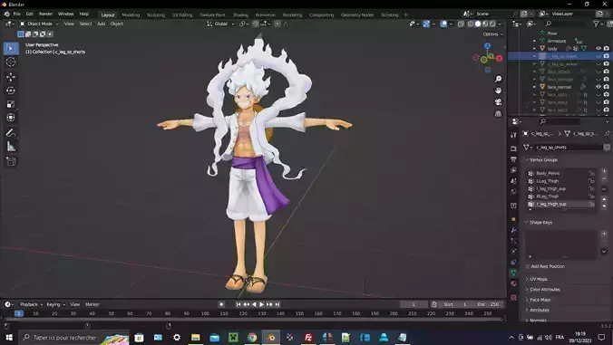
Task: Switch perspective/orthographic grid icon
Action: point(498,114)
